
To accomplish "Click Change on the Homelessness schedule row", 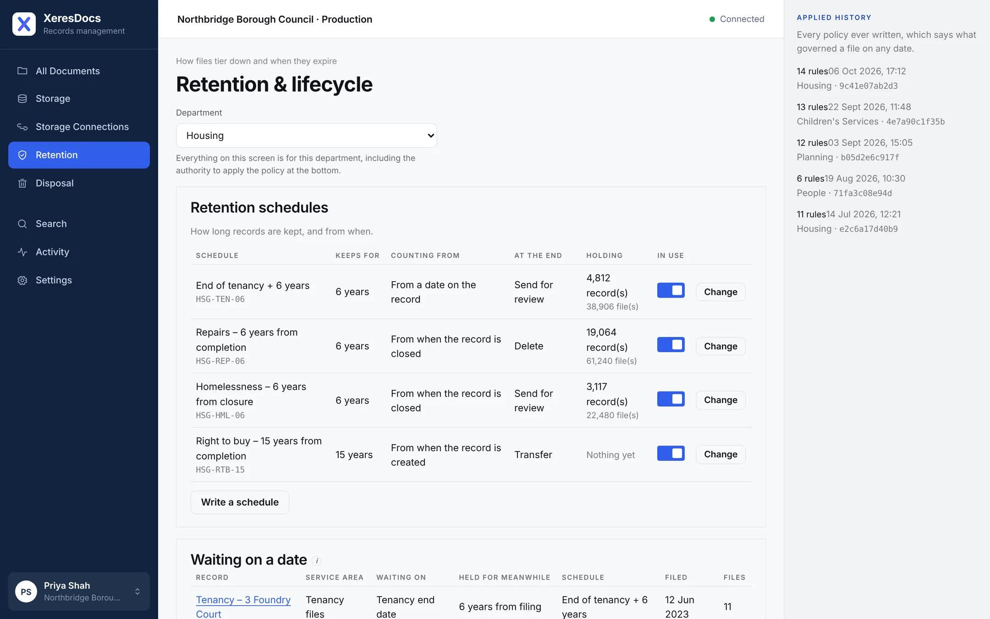I will pyautogui.click(x=720, y=400).
